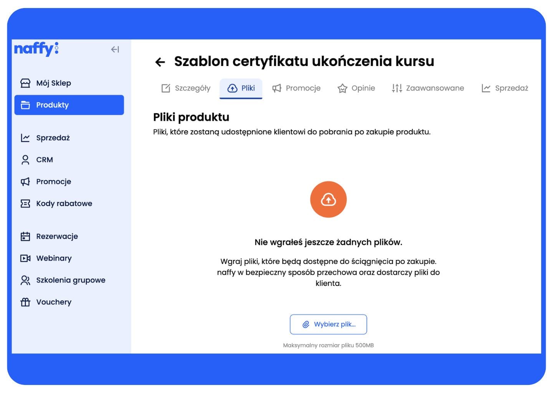Click the Wybierz plik... button
Screen dimensions: 553x393
click(x=328, y=324)
